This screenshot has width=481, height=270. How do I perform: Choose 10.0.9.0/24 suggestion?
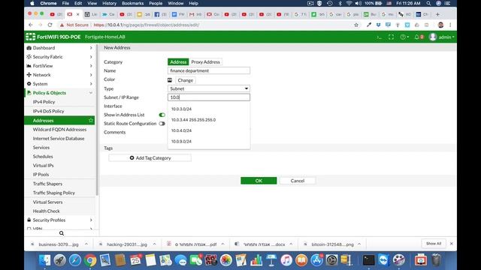[x=181, y=142]
